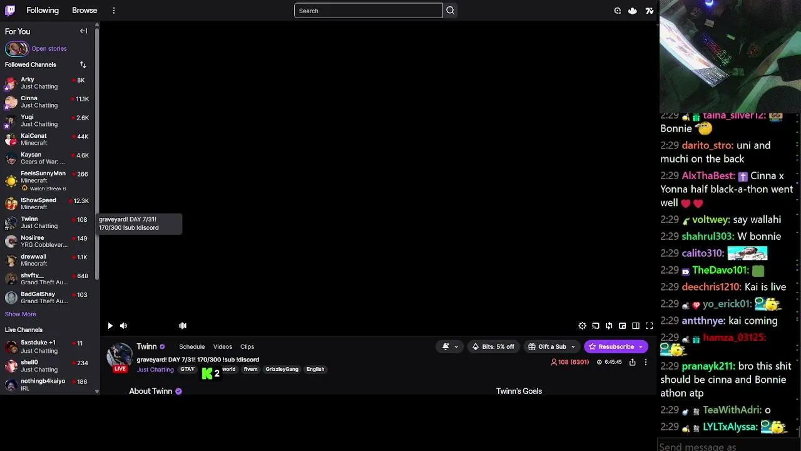
Task: Toggle theatre mode
Action: pos(636,326)
